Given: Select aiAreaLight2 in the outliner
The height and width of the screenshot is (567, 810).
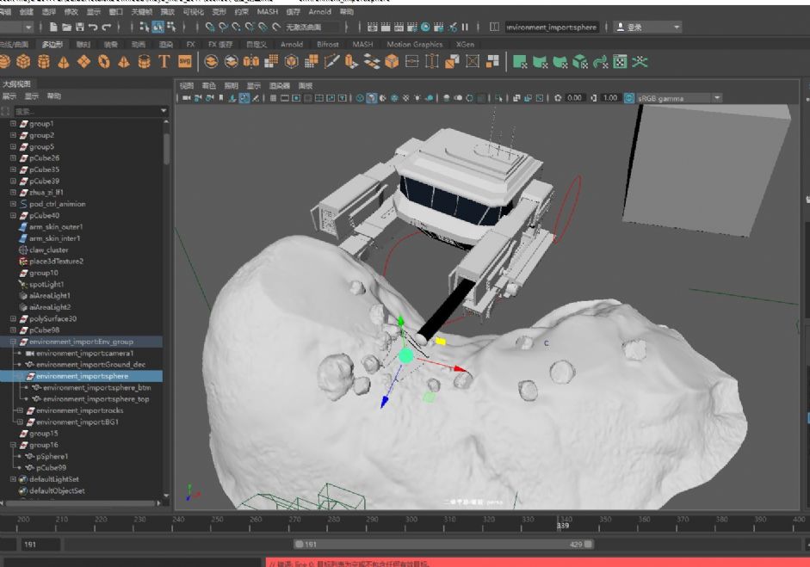Looking at the screenshot, I should pos(50,307).
